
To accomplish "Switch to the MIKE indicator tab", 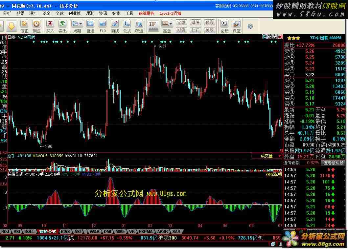I will (x=120, y=232).
